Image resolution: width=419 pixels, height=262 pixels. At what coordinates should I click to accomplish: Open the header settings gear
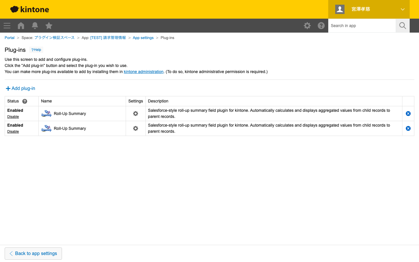tap(307, 26)
